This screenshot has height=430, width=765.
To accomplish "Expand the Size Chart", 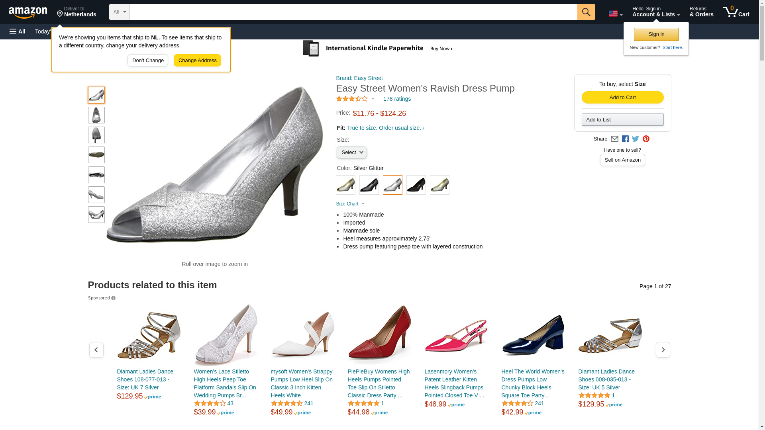I will coord(350,204).
